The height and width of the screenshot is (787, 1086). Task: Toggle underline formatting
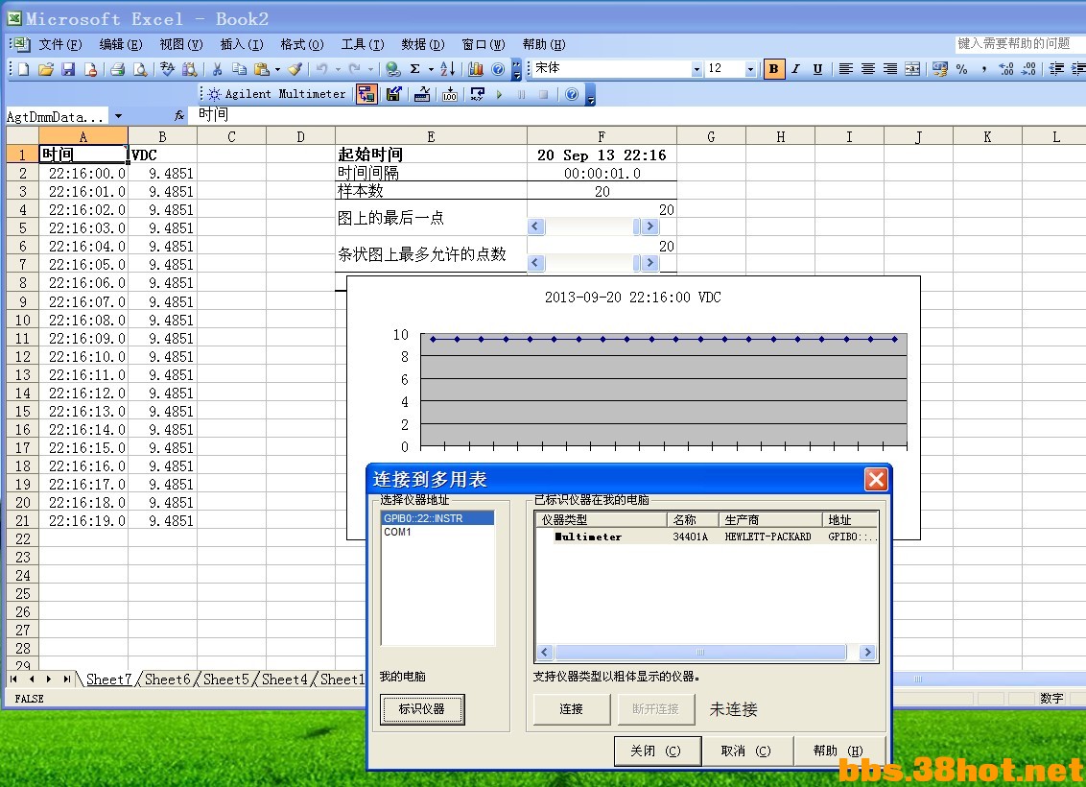click(818, 68)
